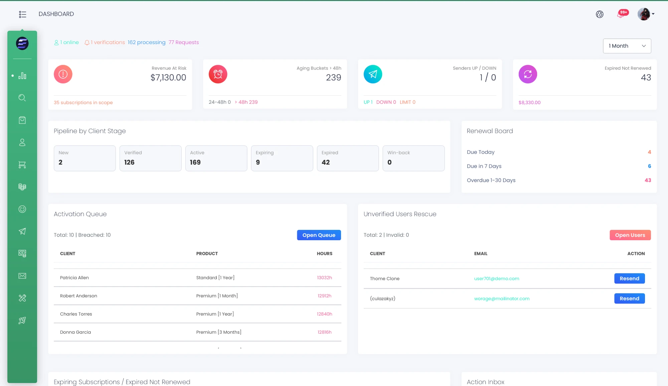668x386 pixels.
Task: Click the Revenue At Risk alert icon
Action: pos(63,74)
